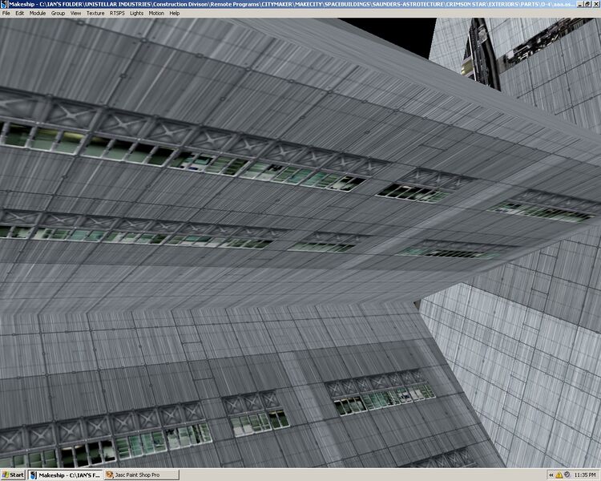Restore down the Makeship window
Viewport: 601px width, 481px height.
pos(587,4)
